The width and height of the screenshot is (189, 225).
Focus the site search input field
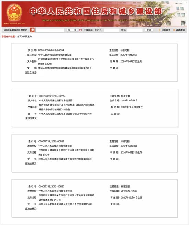click(x=50, y=30)
